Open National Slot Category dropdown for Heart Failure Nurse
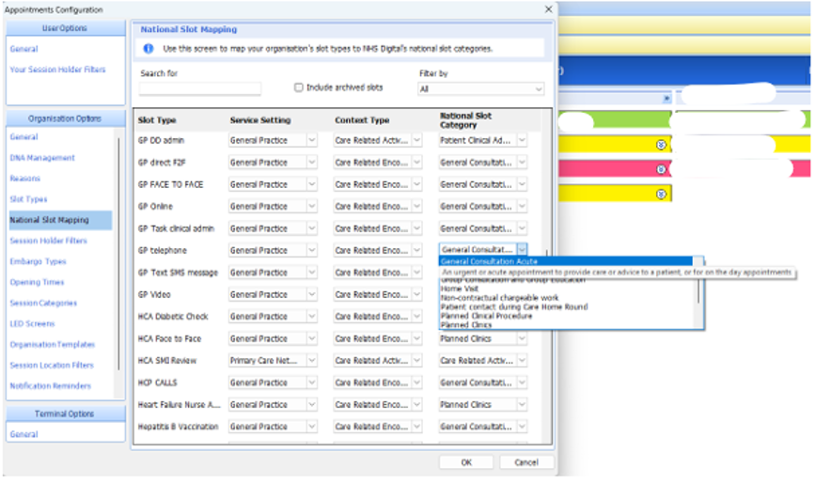 [522, 404]
